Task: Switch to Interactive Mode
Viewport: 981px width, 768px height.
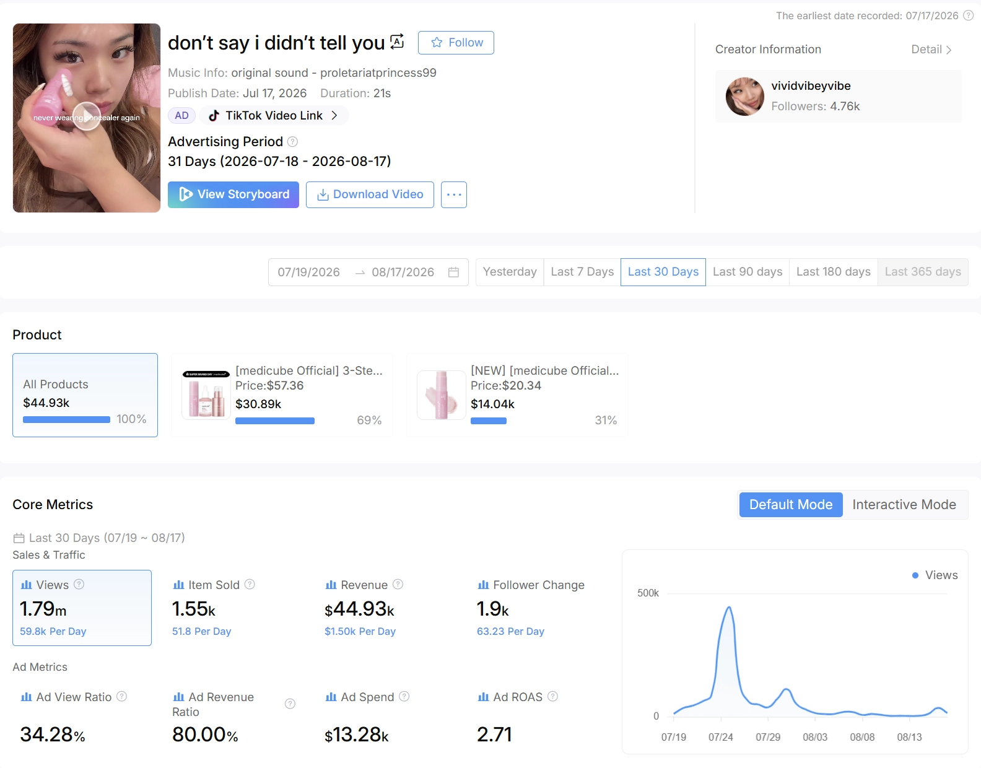Action: coord(904,505)
